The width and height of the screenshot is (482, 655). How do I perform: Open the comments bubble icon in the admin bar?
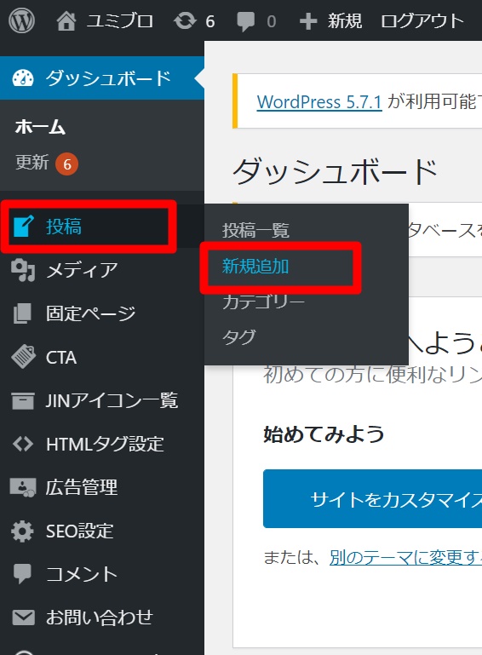pos(245,21)
